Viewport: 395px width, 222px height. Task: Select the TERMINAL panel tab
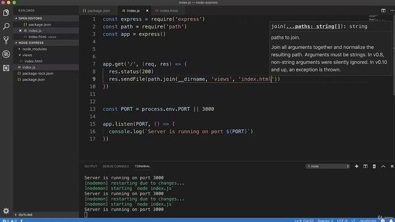(143, 166)
